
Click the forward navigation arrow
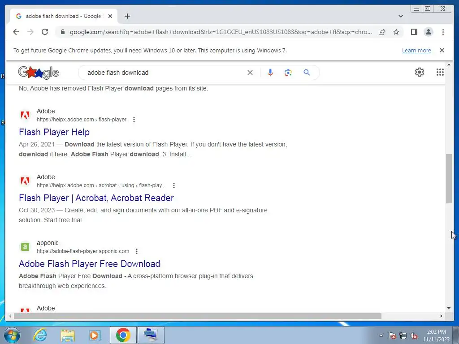click(x=30, y=32)
